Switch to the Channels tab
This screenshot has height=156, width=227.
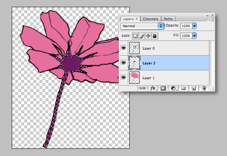pyautogui.click(x=151, y=19)
